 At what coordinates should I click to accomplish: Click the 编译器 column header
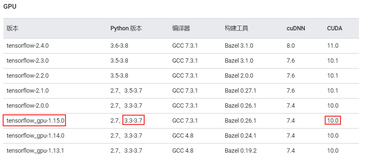[x=181, y=28]
